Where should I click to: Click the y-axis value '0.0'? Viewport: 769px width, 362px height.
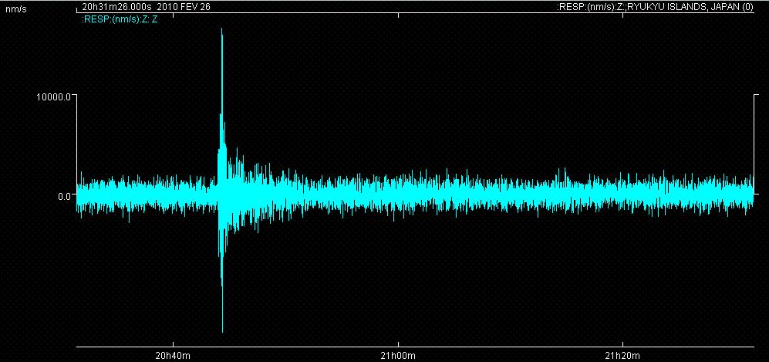click(x=65, y=196)
